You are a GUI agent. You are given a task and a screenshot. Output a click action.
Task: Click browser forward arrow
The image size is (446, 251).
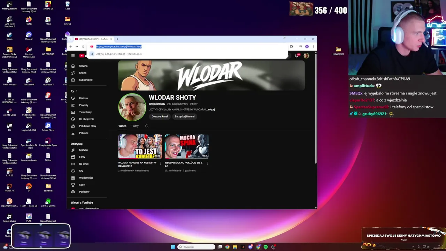[77, 46]
